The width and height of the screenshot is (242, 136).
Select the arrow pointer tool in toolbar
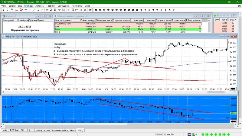pos(4,10)
